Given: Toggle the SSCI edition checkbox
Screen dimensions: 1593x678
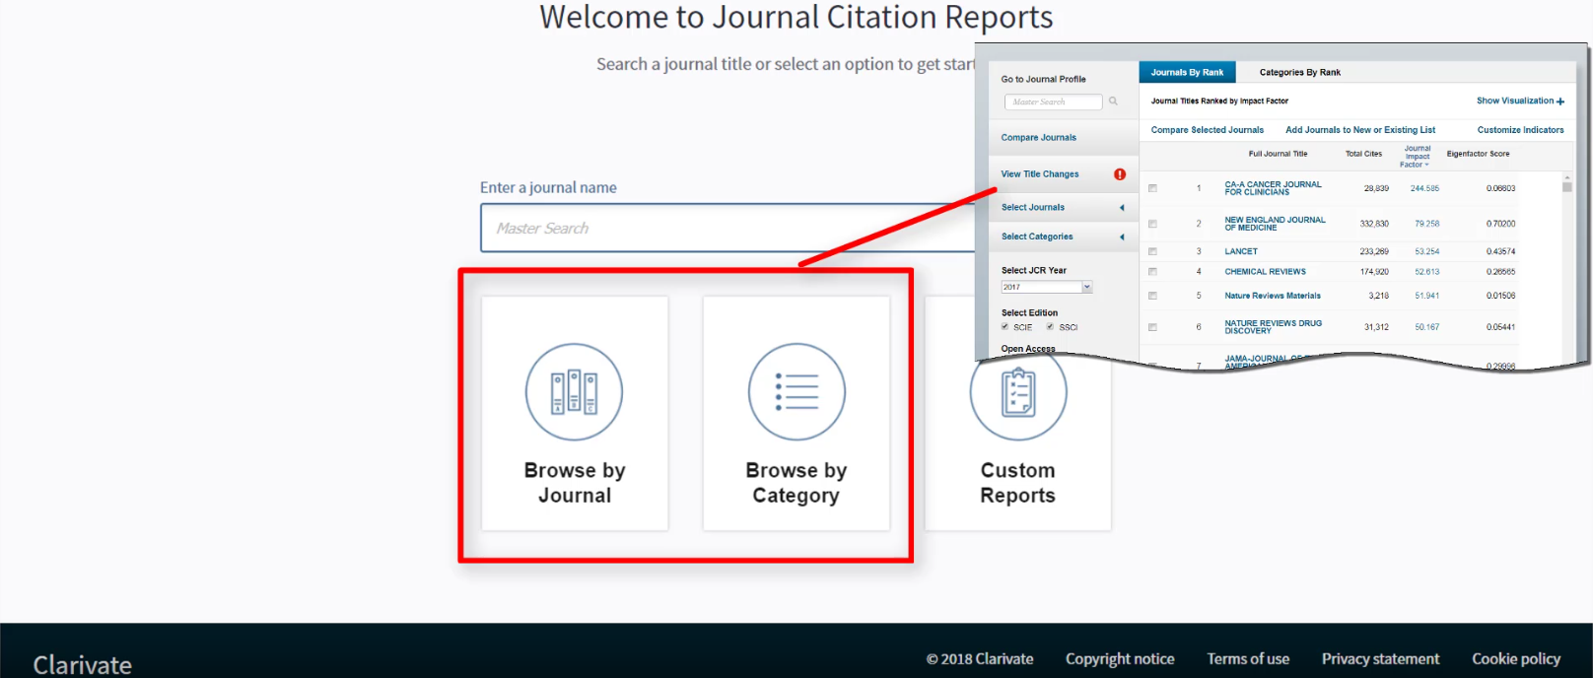Looking at the screenshot, I should 1050,326.
